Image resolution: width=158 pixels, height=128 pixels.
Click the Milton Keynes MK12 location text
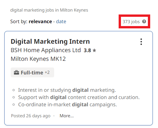pos(38,59)
